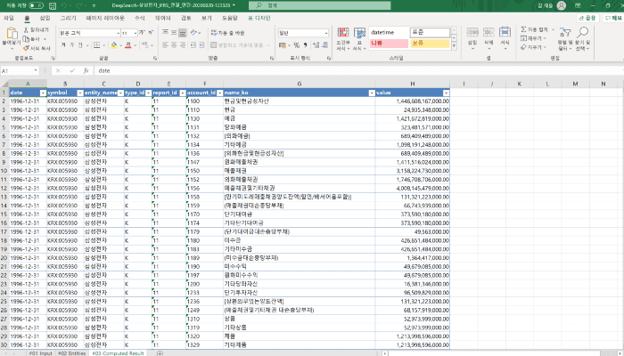Open conditional formatting (조건부 서식)

(x=343, y=39)
